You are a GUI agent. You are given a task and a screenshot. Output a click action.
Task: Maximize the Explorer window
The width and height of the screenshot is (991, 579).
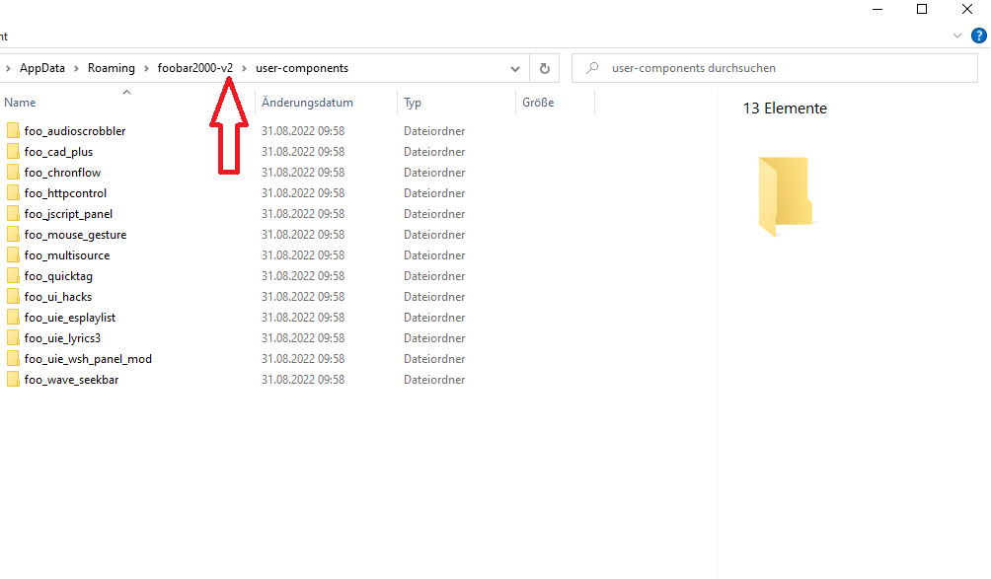pos(922,10)
